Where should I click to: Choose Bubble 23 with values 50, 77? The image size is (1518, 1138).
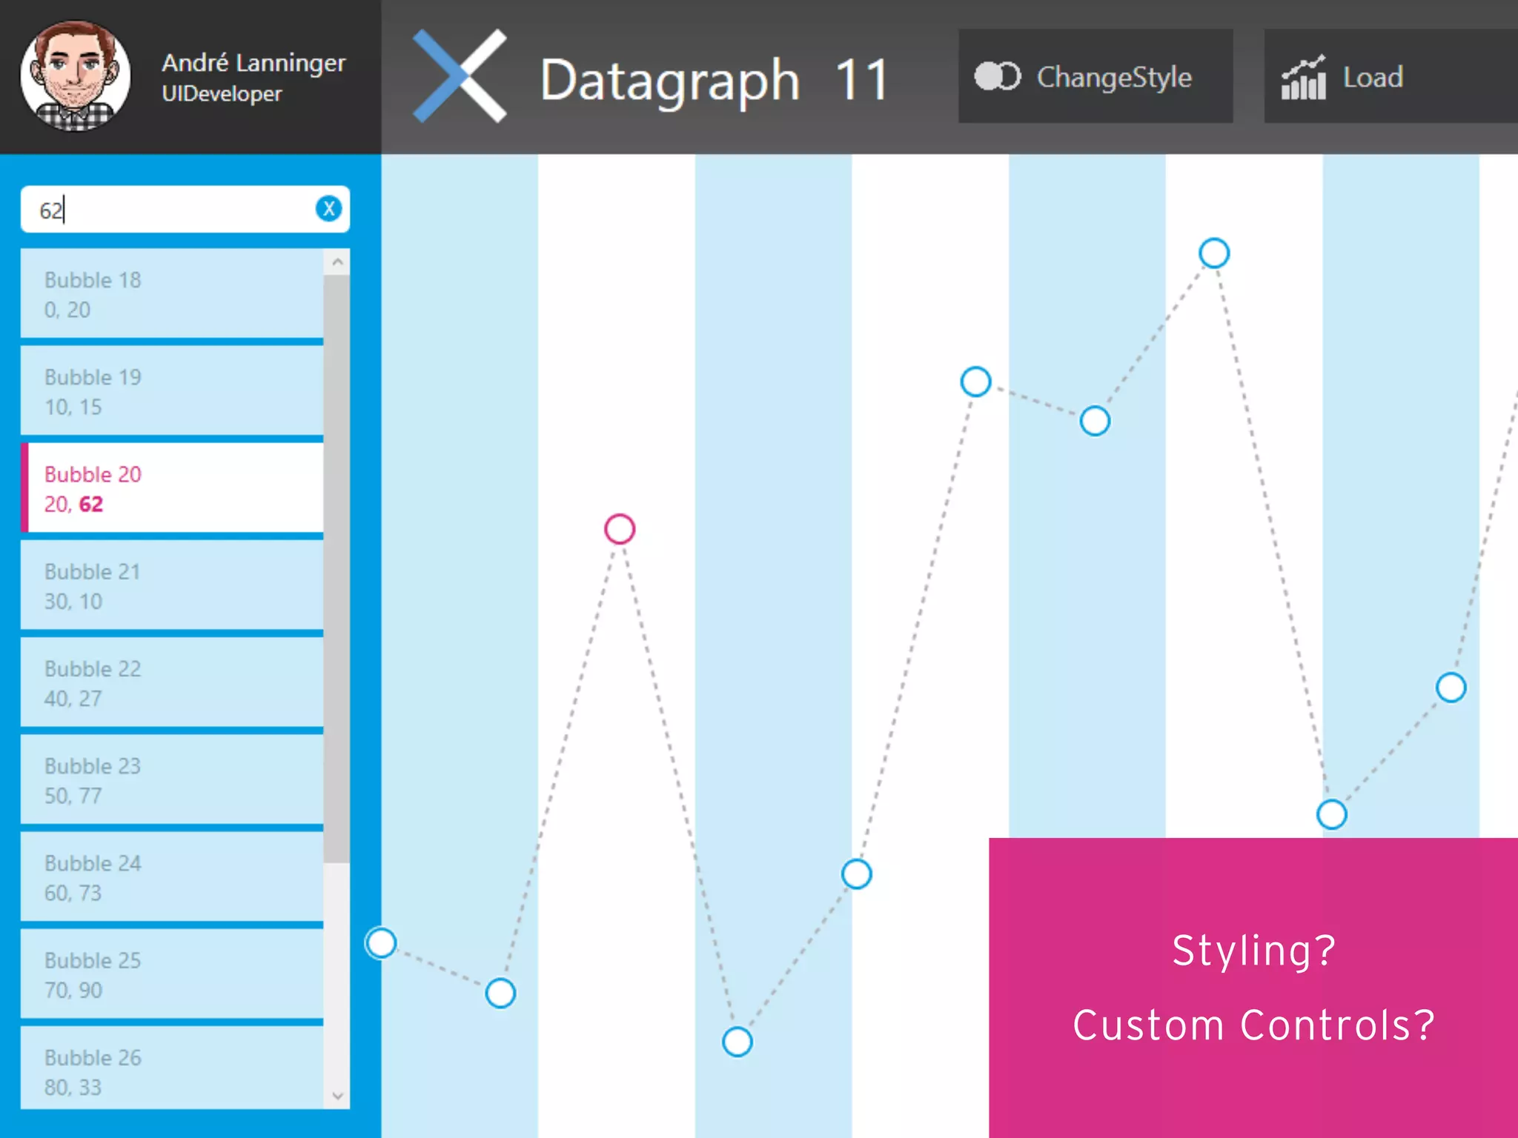pyautogui.click(x=172, y=779)
